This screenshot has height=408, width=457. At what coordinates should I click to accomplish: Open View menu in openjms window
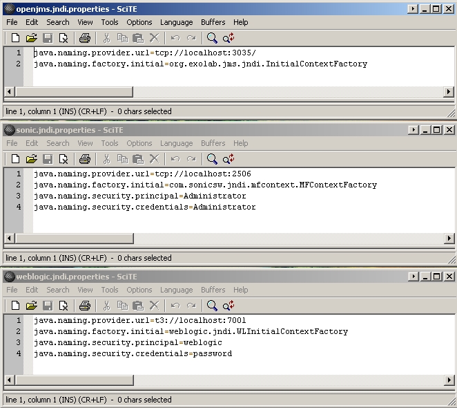point(85,22)
